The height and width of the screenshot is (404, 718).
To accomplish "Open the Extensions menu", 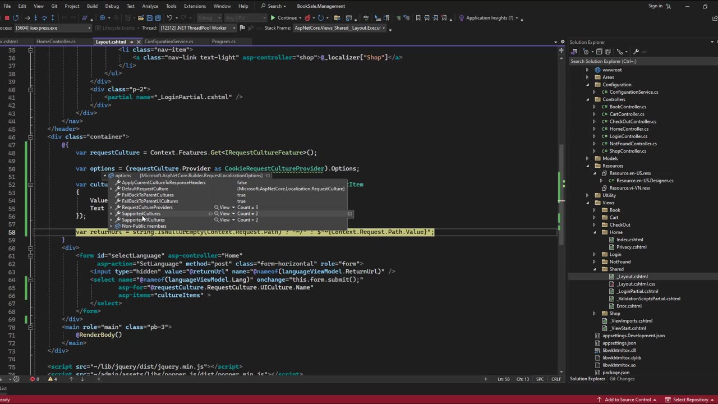I will pos(195,6).
